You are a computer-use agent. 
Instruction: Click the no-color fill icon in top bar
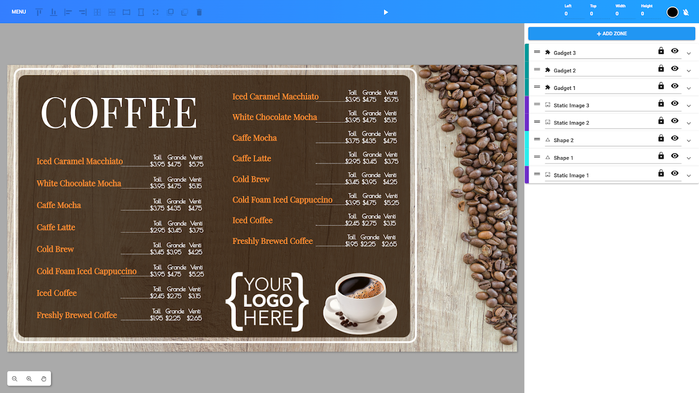(x=686, y=12)
